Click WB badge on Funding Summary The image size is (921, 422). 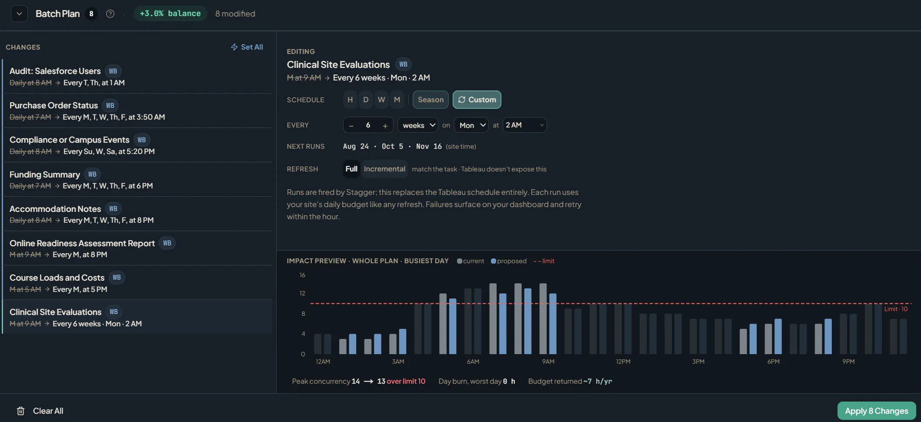[x=92, y=174]
